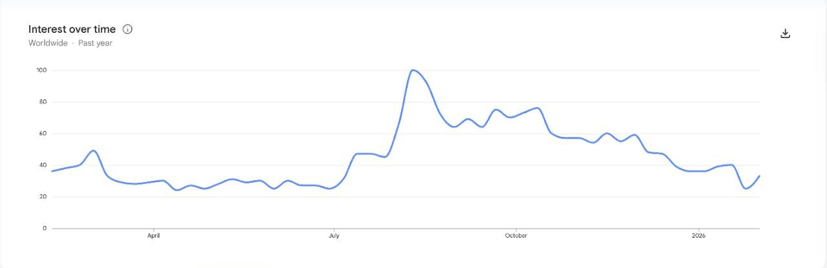Click the 100 value on the y-axis
This screenshot has width=827, height=268.
click(42, 70)
